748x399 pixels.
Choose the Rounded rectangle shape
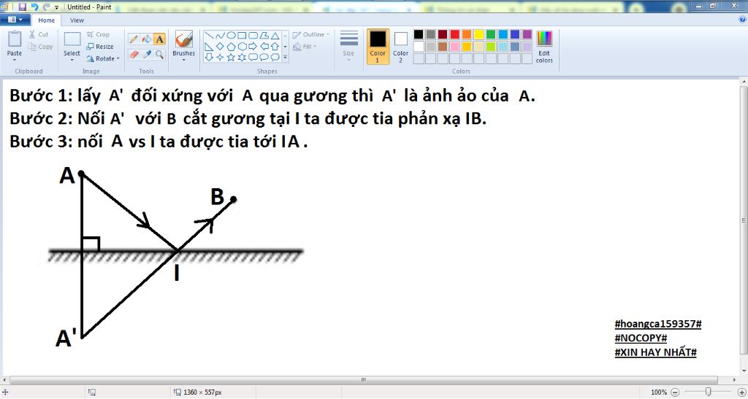(253, 36)
